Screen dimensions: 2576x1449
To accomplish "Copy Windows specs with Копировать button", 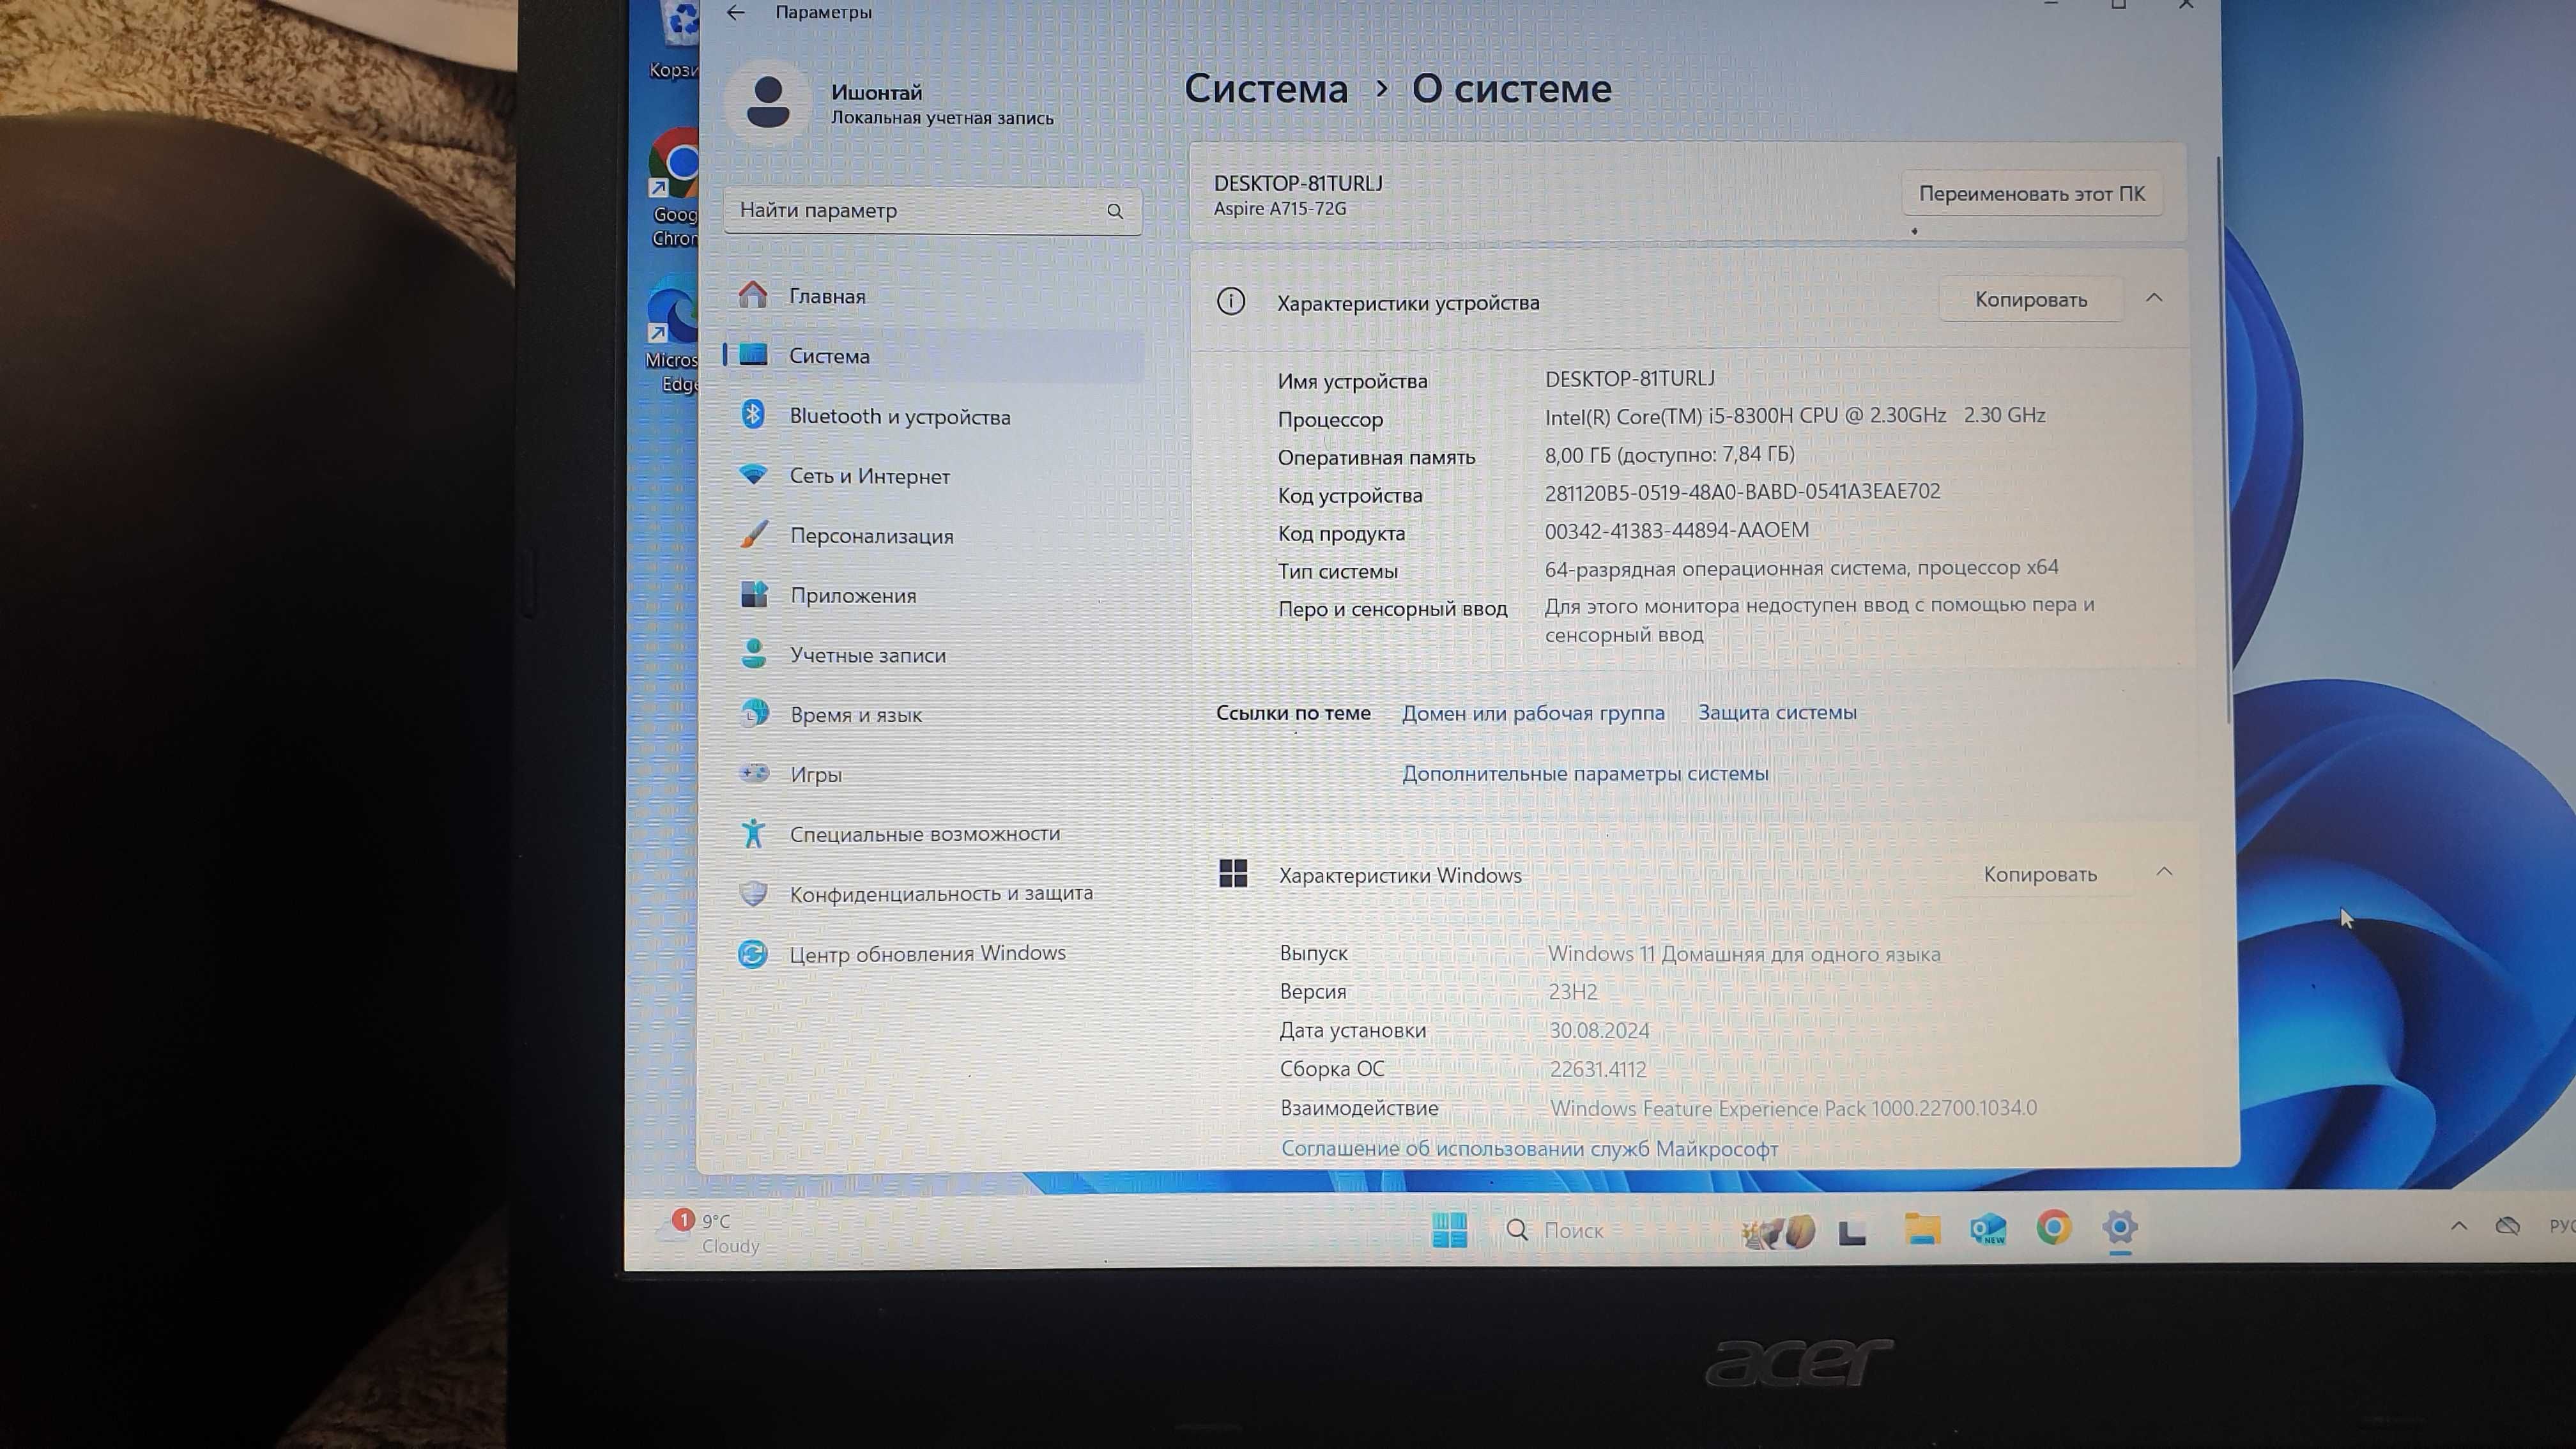I will point(2039,874).
